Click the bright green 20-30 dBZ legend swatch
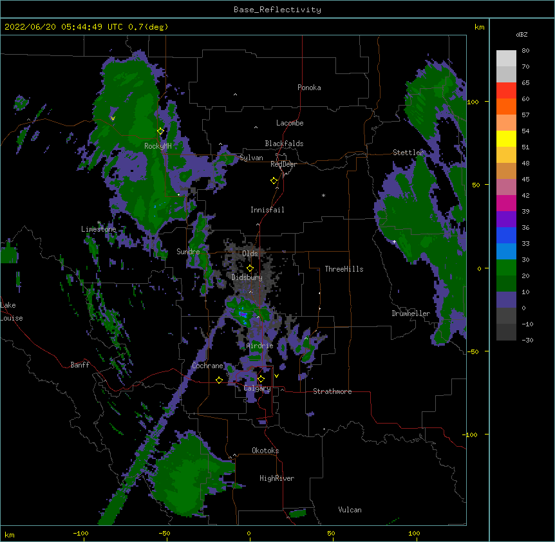The height and width of the screenshot is (542, 555). click(x=506, y=268)
